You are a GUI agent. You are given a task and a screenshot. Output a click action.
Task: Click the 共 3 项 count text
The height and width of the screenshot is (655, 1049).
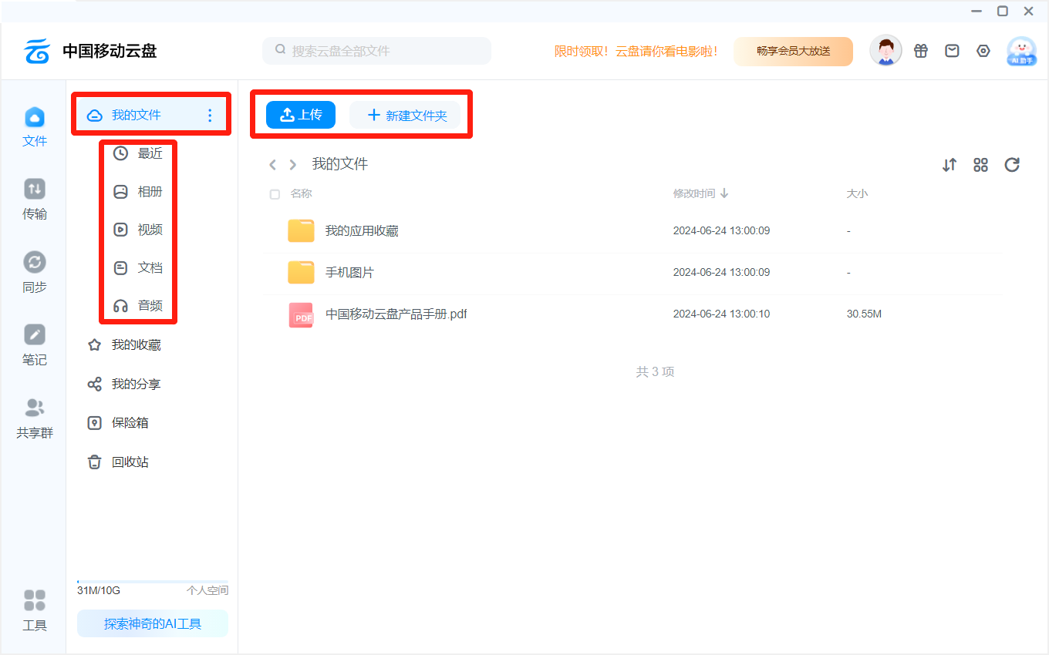pos(655,371)
